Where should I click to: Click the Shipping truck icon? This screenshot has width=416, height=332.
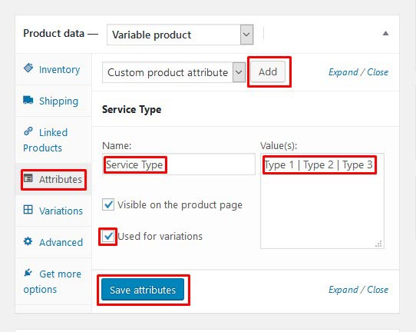point(28,100)
